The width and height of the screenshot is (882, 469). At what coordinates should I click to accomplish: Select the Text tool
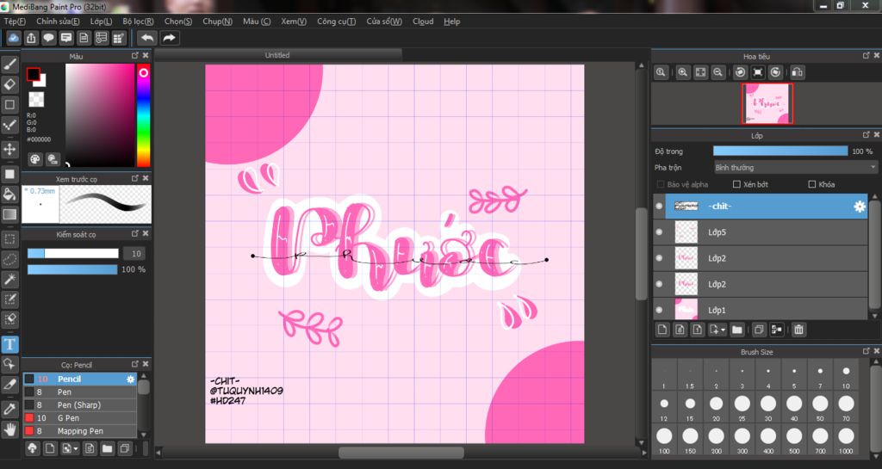(9, 343)
